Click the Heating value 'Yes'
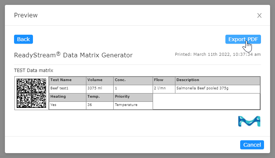The height and width of the screenshot is (158, 275). 67,106
